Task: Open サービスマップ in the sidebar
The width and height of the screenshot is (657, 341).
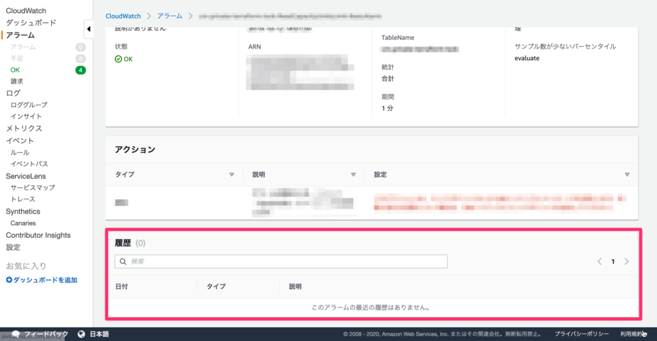Action: coord(33,188)
